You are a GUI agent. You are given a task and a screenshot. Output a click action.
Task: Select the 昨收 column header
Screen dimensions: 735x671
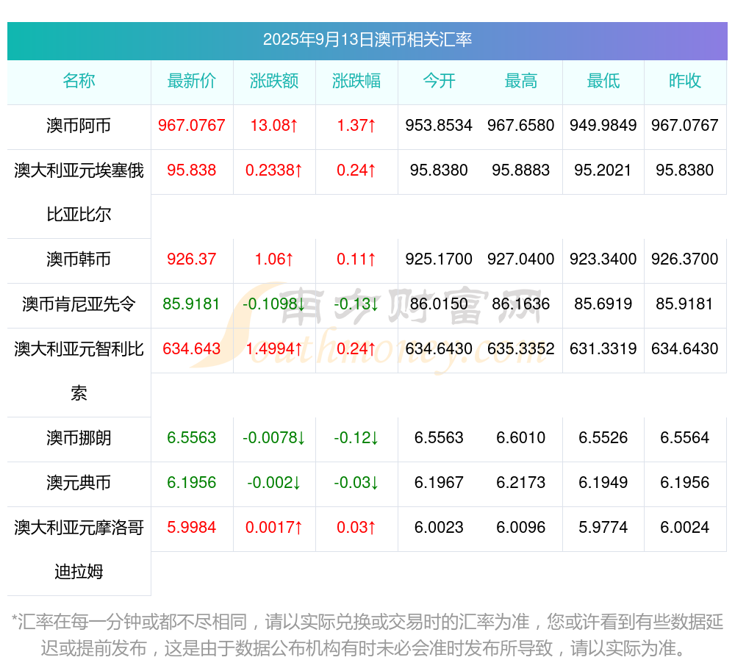tap(685, 81)
